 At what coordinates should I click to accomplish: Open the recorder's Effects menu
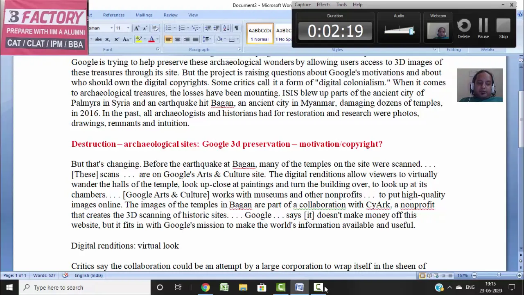[x=323, y=5]
